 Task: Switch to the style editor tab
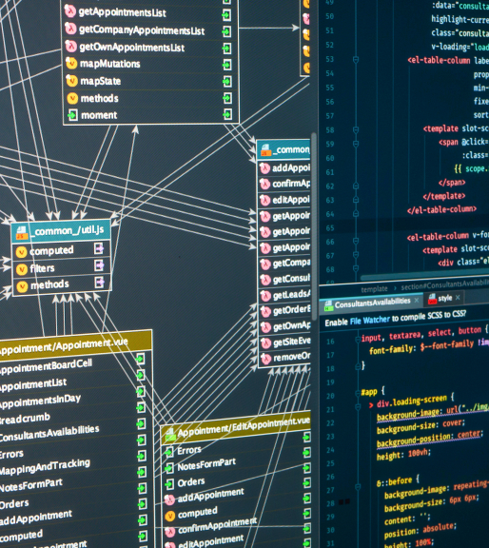tap(444, 298)
